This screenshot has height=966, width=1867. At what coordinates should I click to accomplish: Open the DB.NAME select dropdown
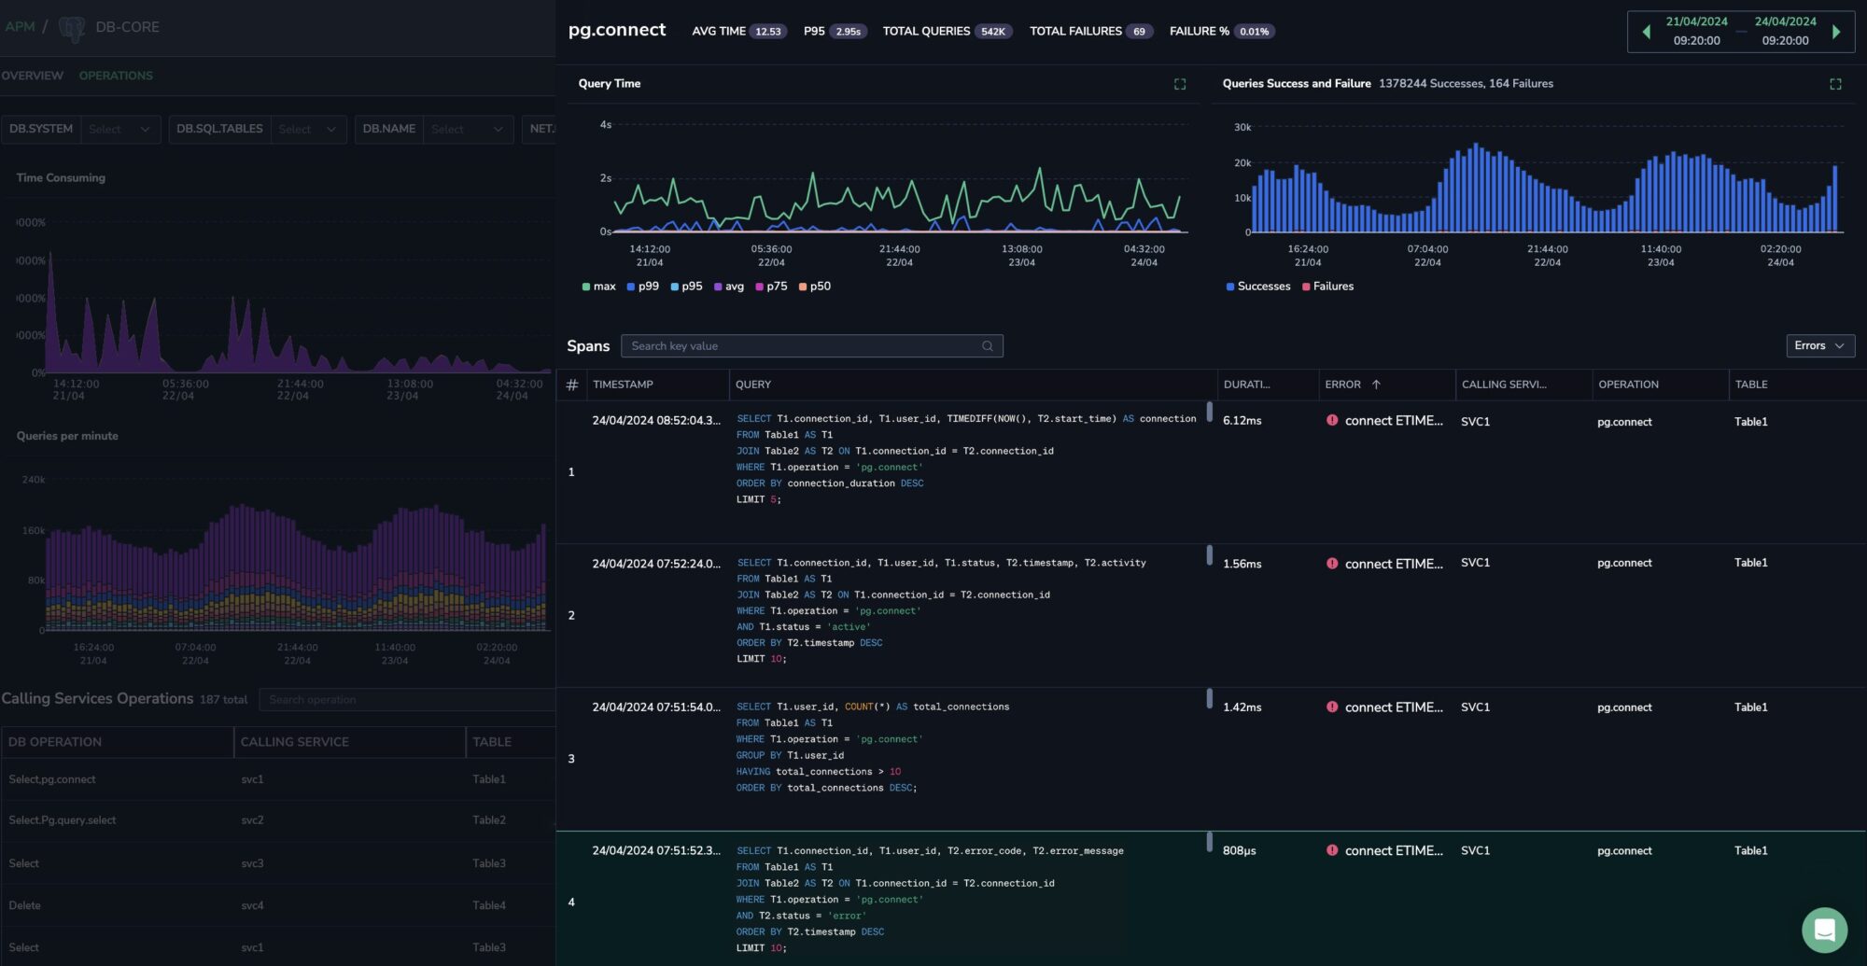468,129
